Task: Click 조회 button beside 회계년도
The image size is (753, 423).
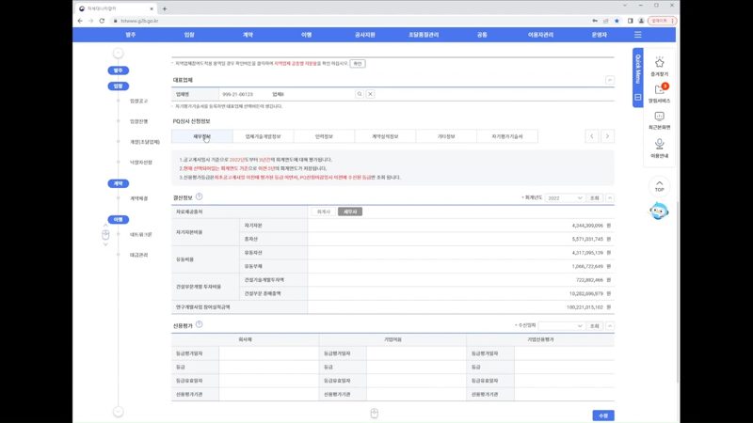Action: (x=595, y=198)
